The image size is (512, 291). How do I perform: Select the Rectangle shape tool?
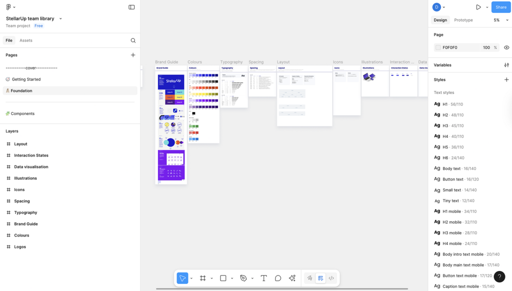pos(223,278)
